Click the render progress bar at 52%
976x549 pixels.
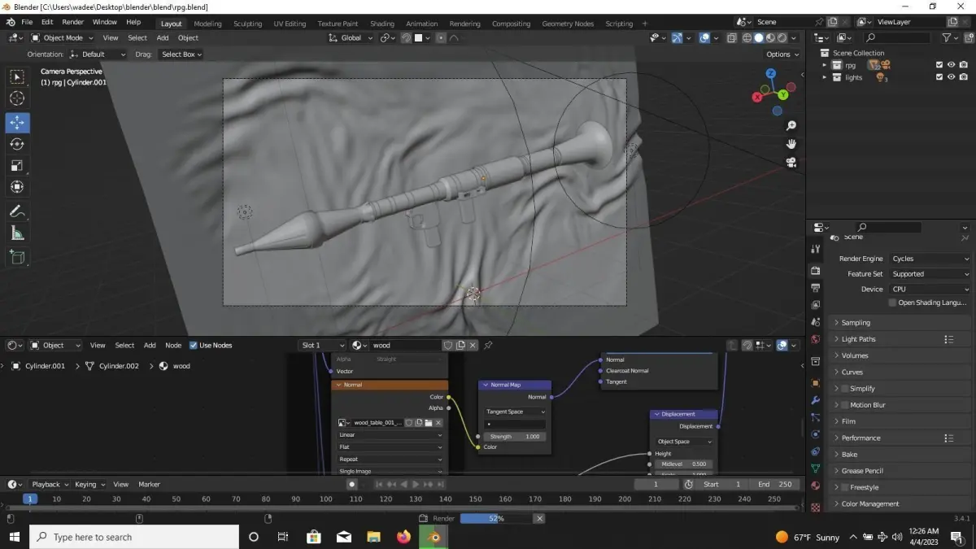click(x=495, y=518)
